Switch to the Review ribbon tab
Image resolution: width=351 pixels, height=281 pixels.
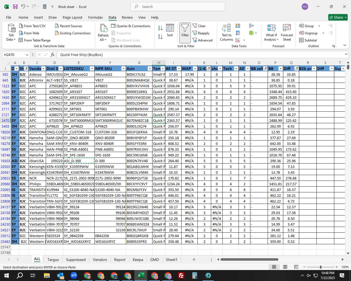[x=127, y=17]
